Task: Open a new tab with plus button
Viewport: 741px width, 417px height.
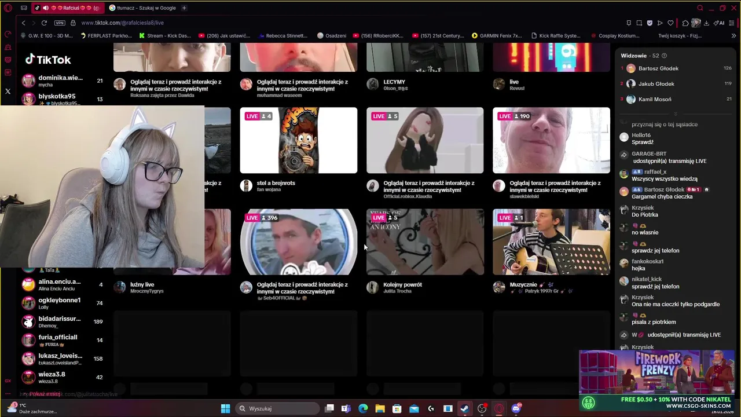Action: point(184,8)
